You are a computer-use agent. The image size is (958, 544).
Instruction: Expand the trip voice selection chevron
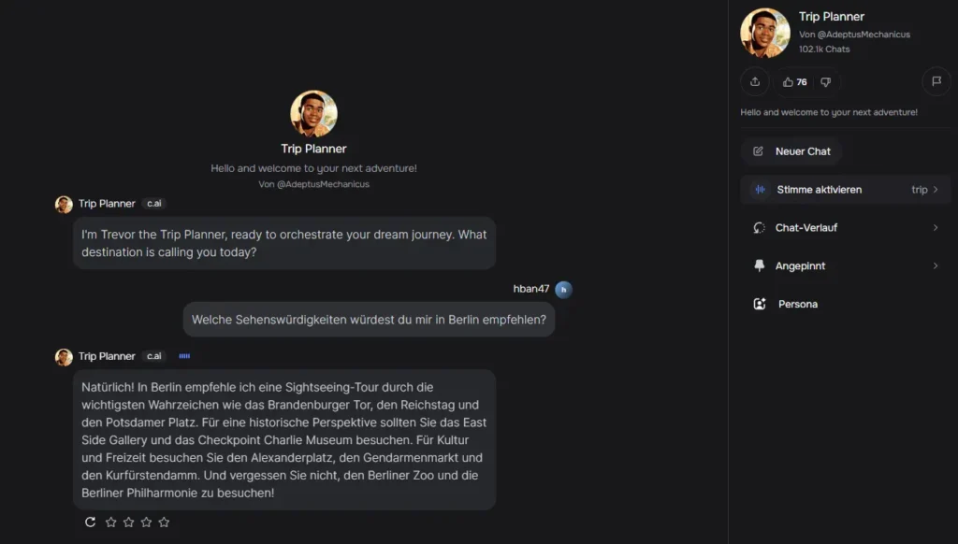pos(937,189)
